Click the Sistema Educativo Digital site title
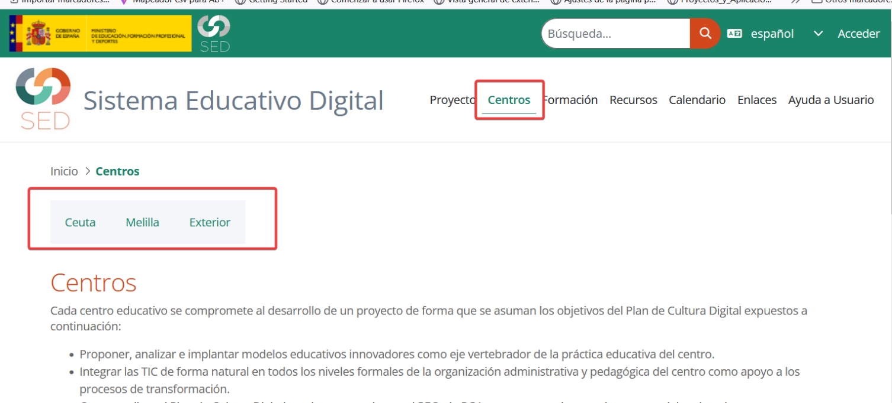The image size is (892, 403). [x=233, y=100]
